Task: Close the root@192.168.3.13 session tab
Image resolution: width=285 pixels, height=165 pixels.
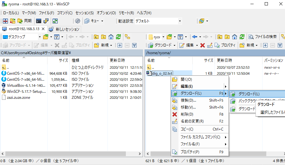Action: click(x=43, y=29)
